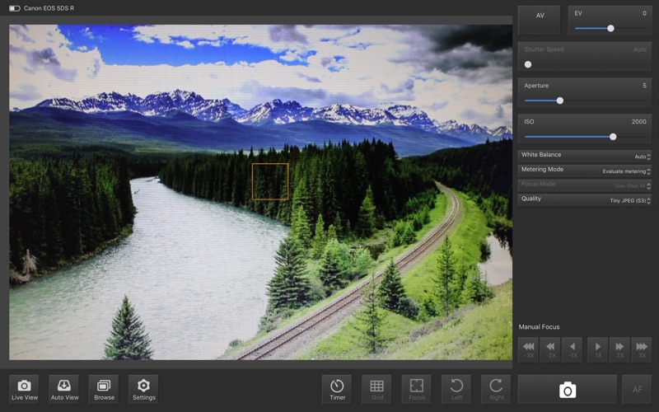Trigger the AF autofocus button
659x412 pixels.
pyautogui.click(x=637, y=390)
